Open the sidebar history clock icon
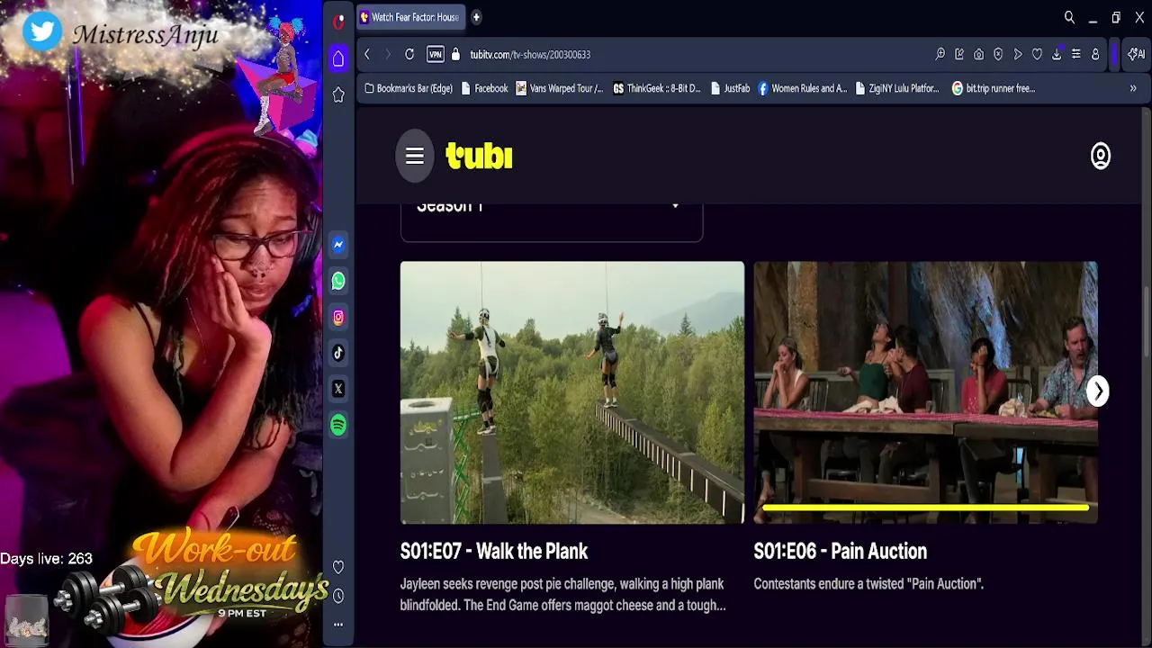This screenshot has height=648, width=1152. [x=338, y=596]
